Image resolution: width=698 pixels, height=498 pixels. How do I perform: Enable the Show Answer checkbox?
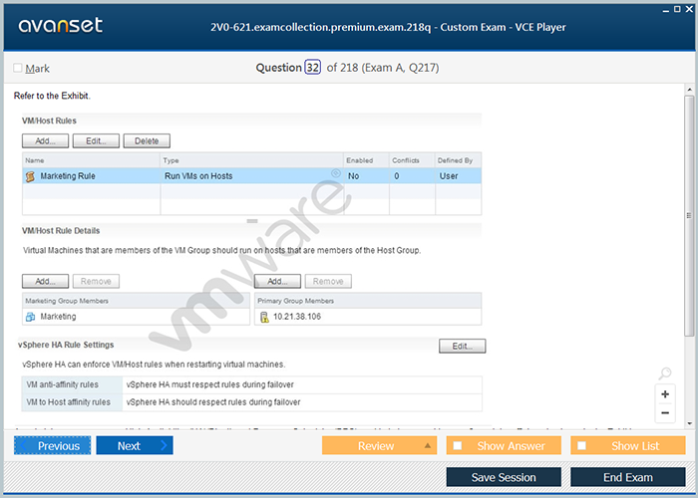coord(457,446)
